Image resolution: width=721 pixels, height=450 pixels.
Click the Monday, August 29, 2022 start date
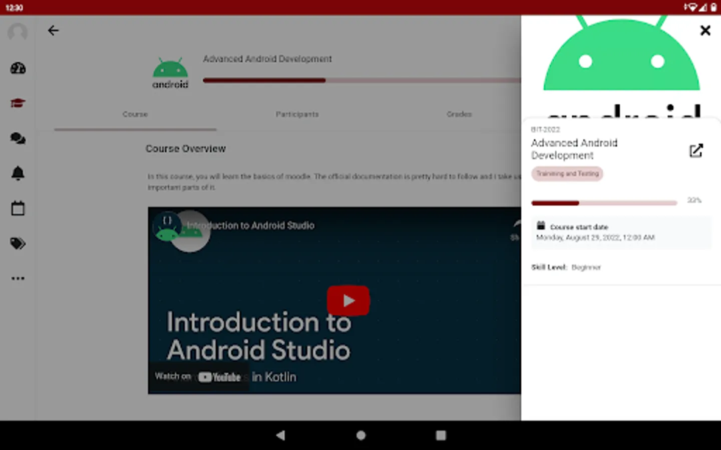[595, 237]
